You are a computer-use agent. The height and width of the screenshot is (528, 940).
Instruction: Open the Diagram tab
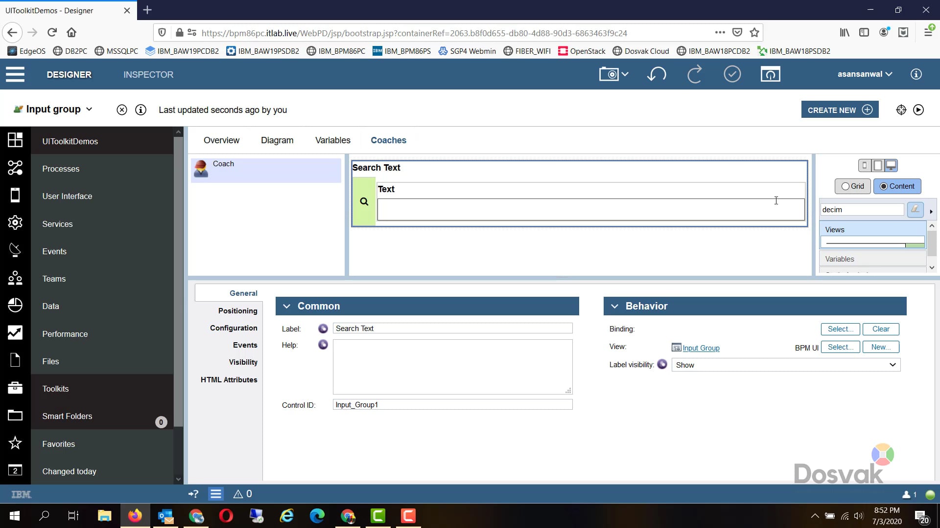click(277, 140)
